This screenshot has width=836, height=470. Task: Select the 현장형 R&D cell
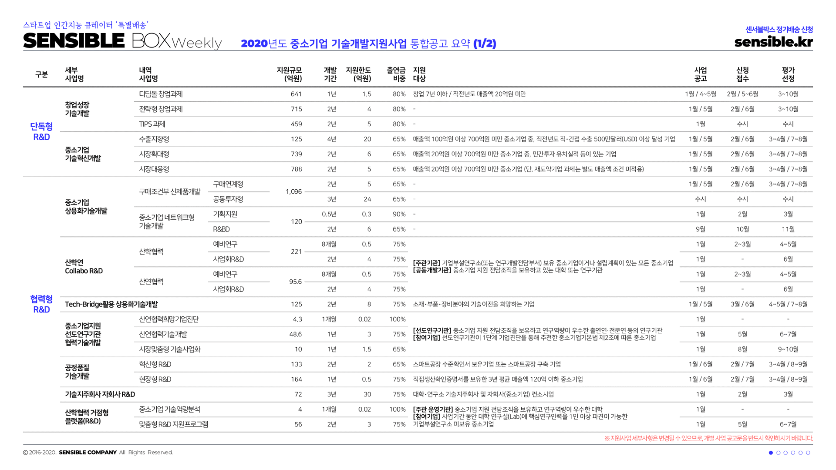pyautogui.click(x=155, y=379)
